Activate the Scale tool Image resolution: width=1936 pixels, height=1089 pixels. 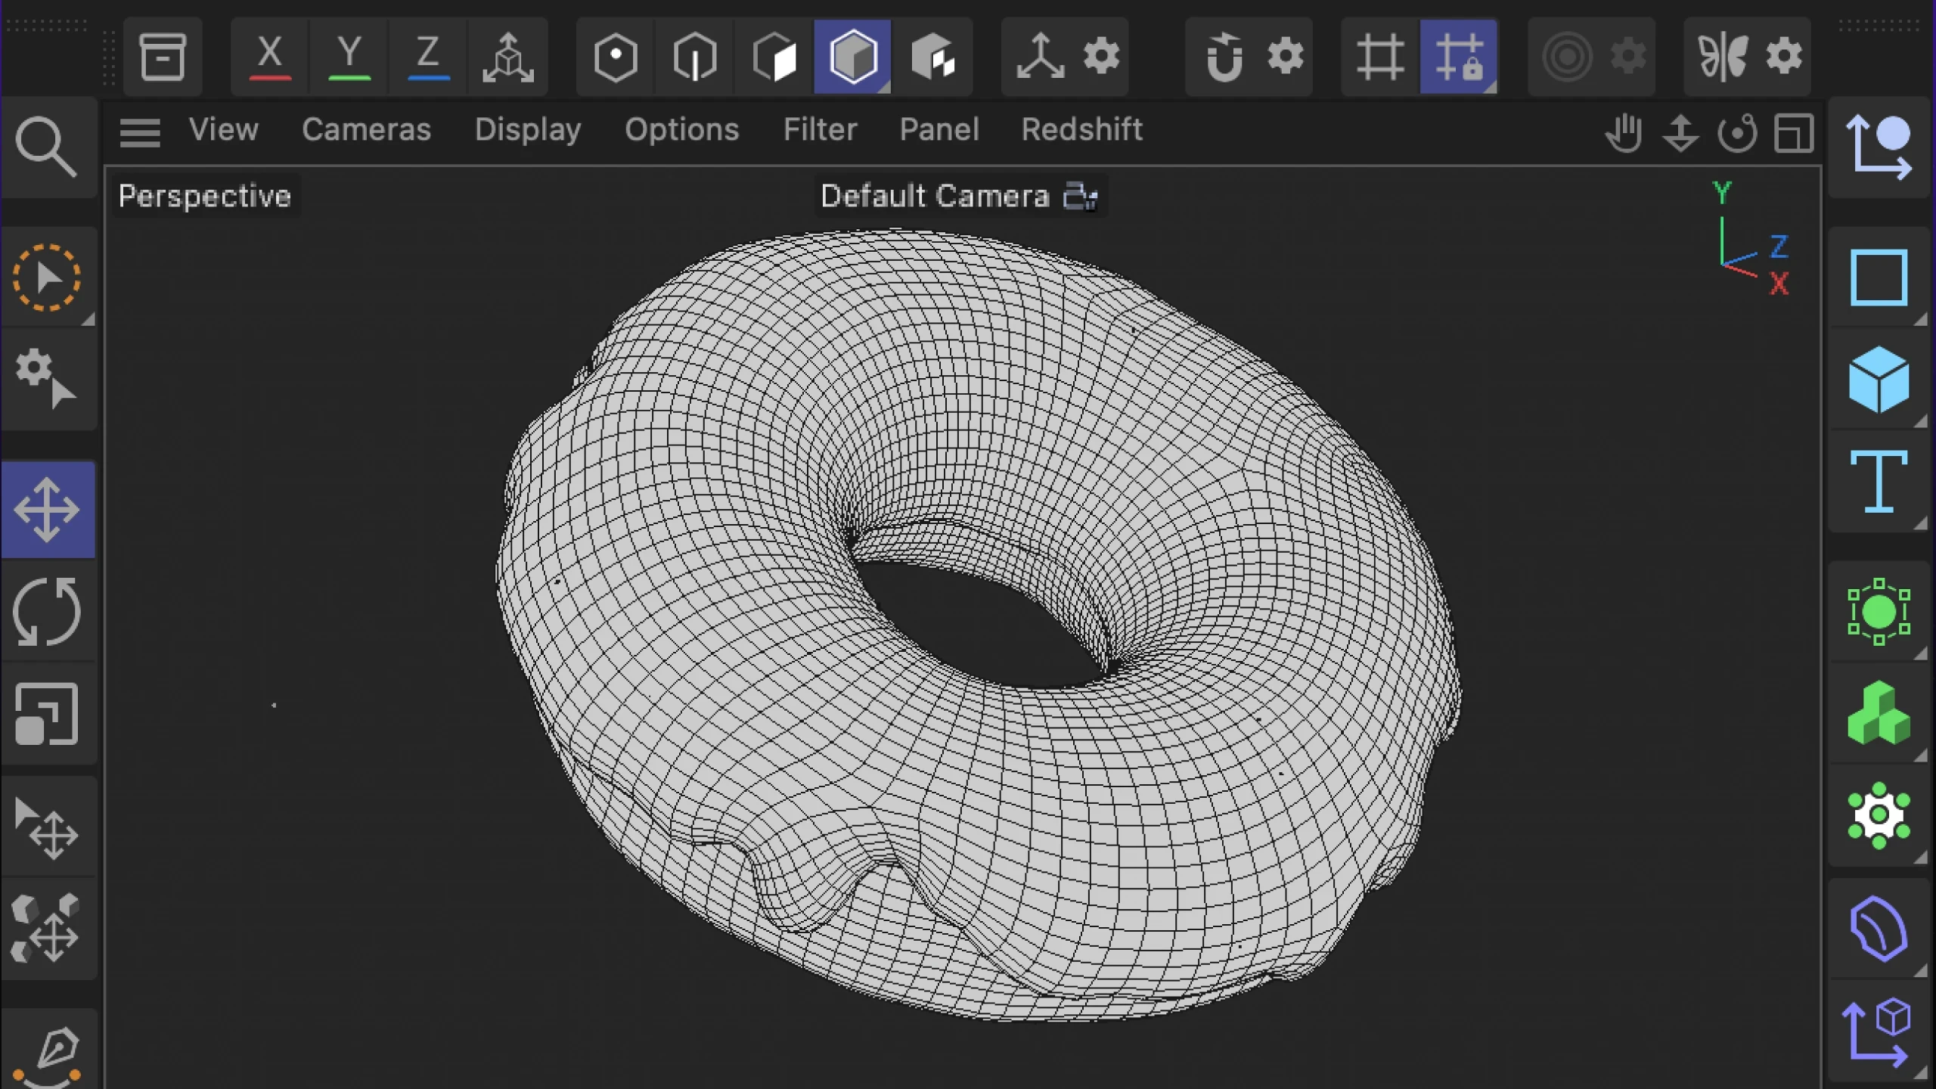pyautogui.click(x=47, y=714)
